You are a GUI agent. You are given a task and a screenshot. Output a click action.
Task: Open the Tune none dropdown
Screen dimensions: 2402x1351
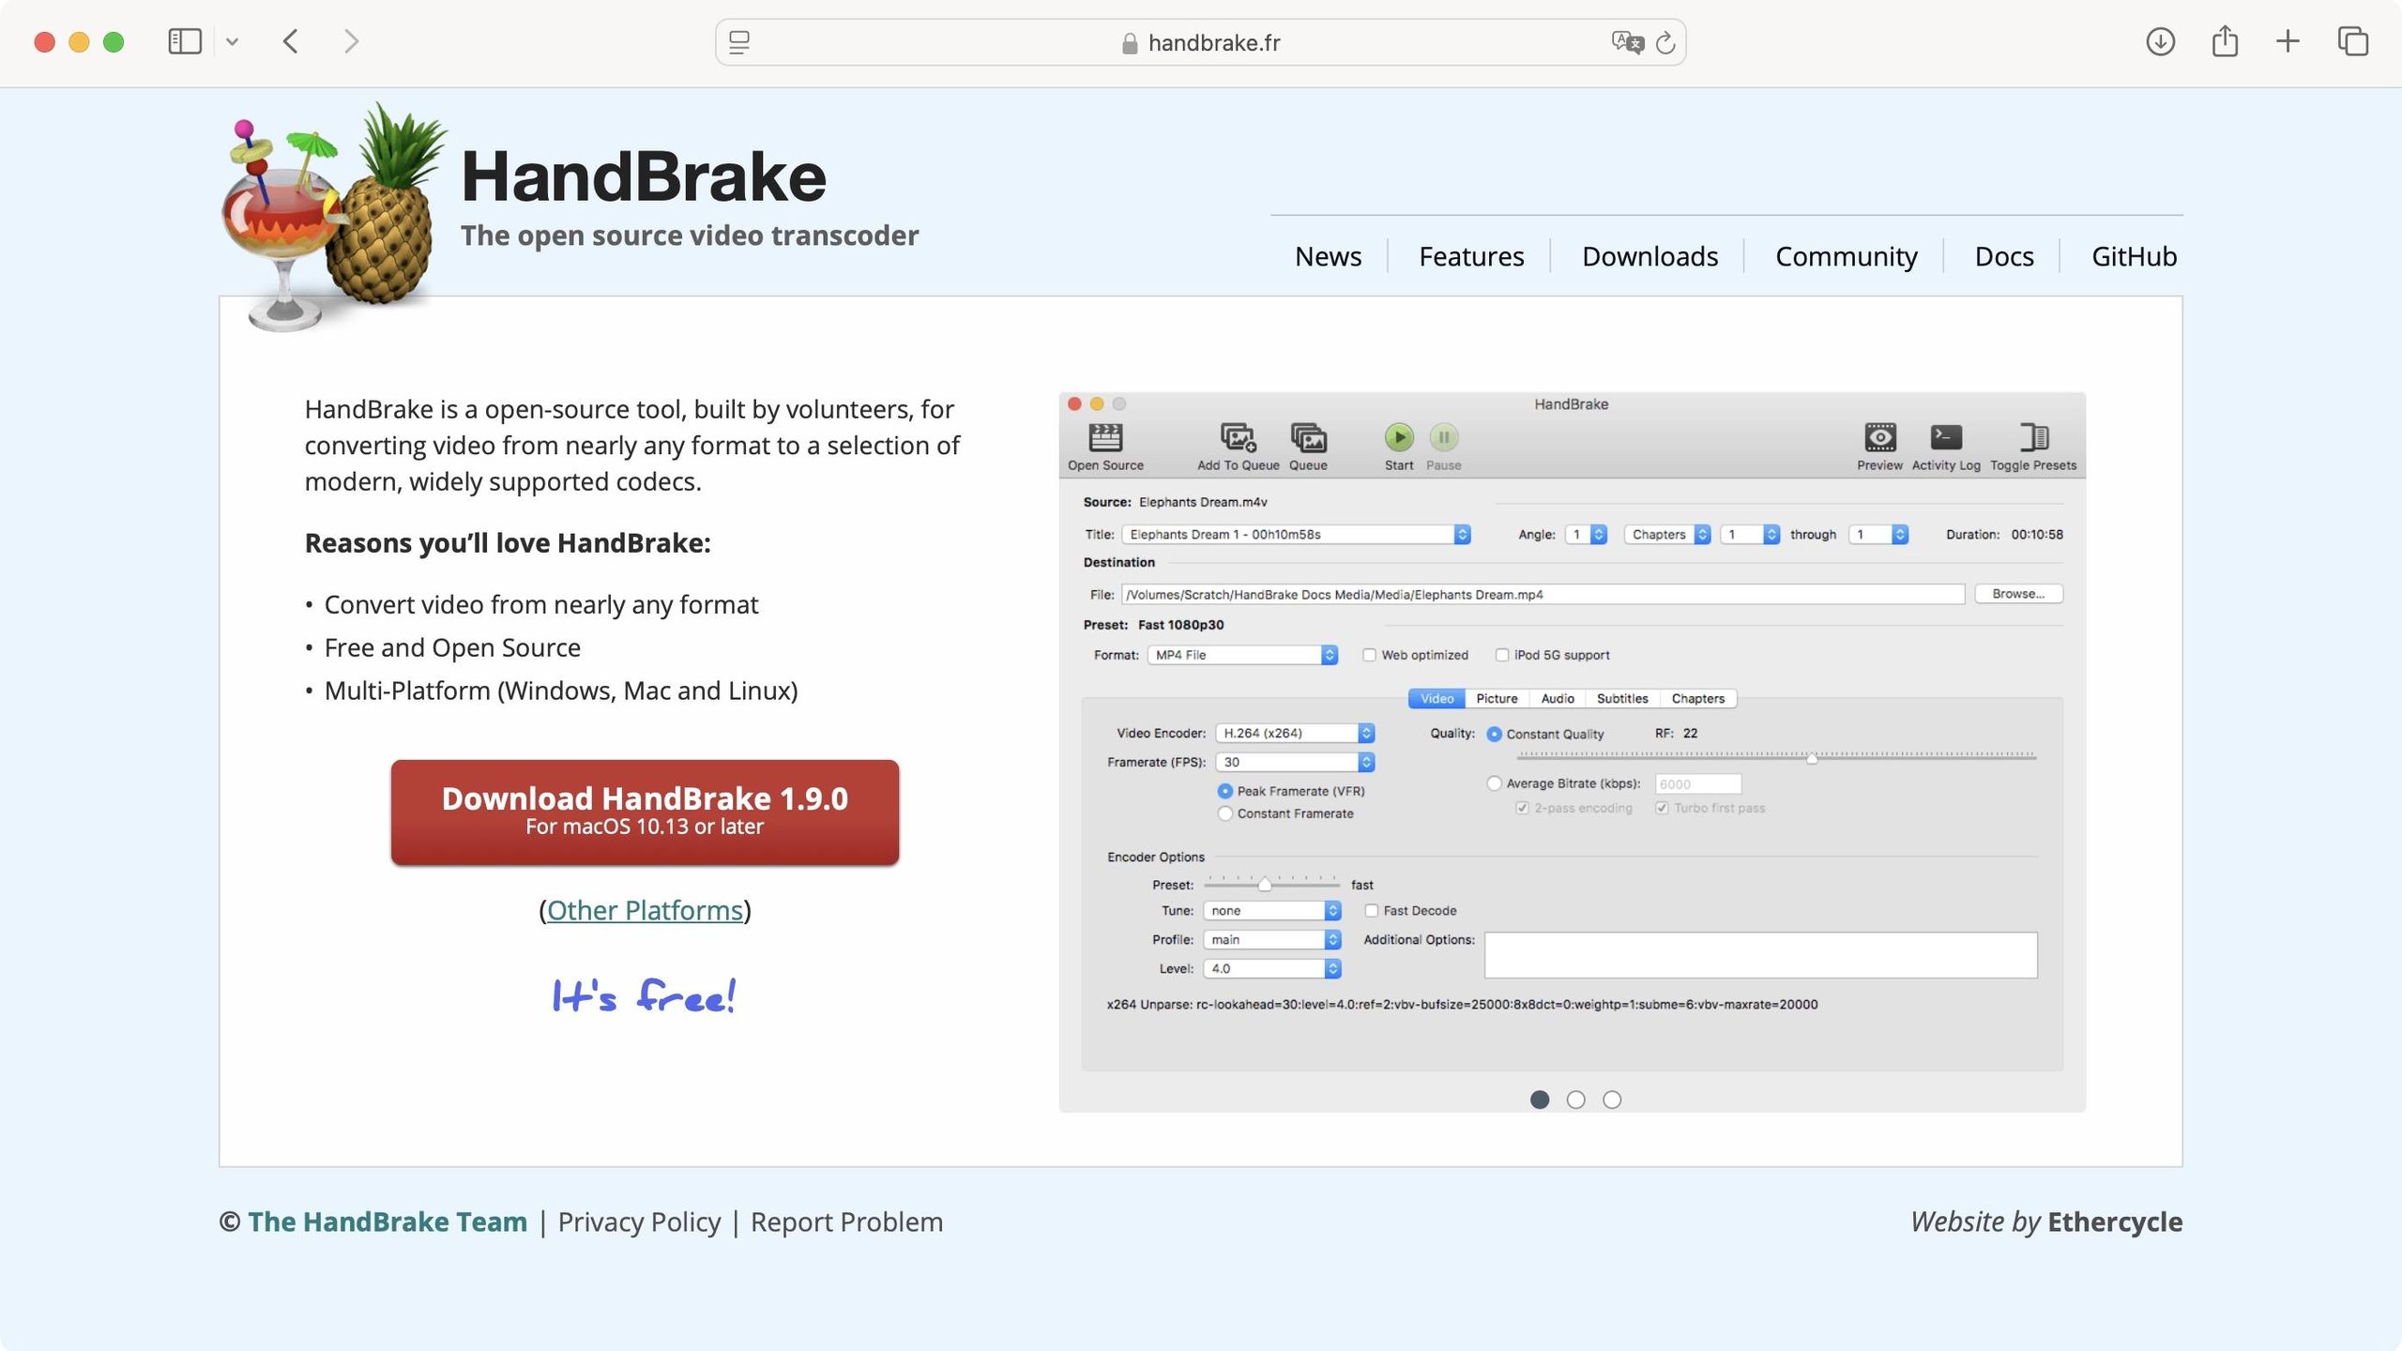point(1272,911)
